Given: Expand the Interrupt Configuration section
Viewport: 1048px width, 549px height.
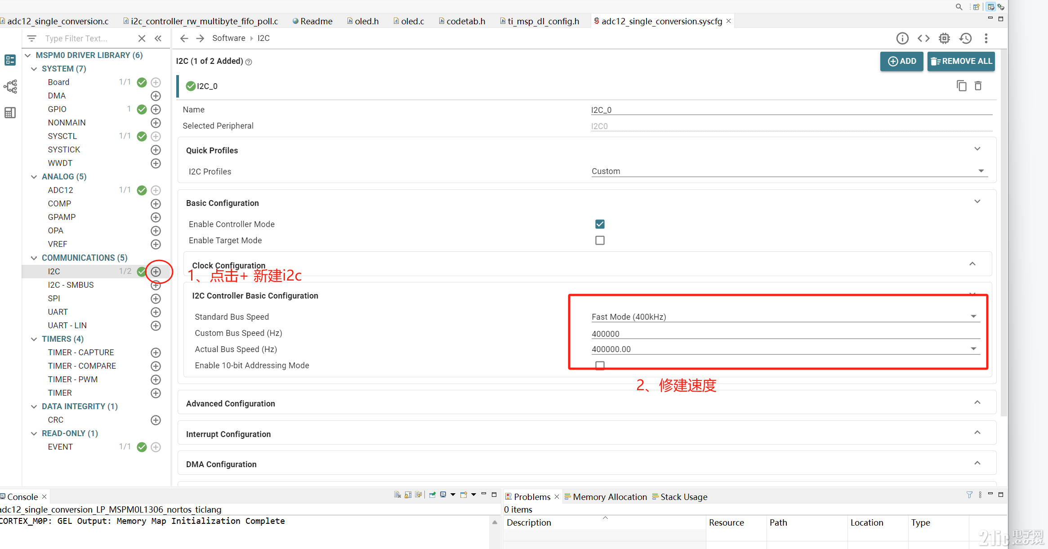Looking at the screenshot, I should [x=977, y=433].
